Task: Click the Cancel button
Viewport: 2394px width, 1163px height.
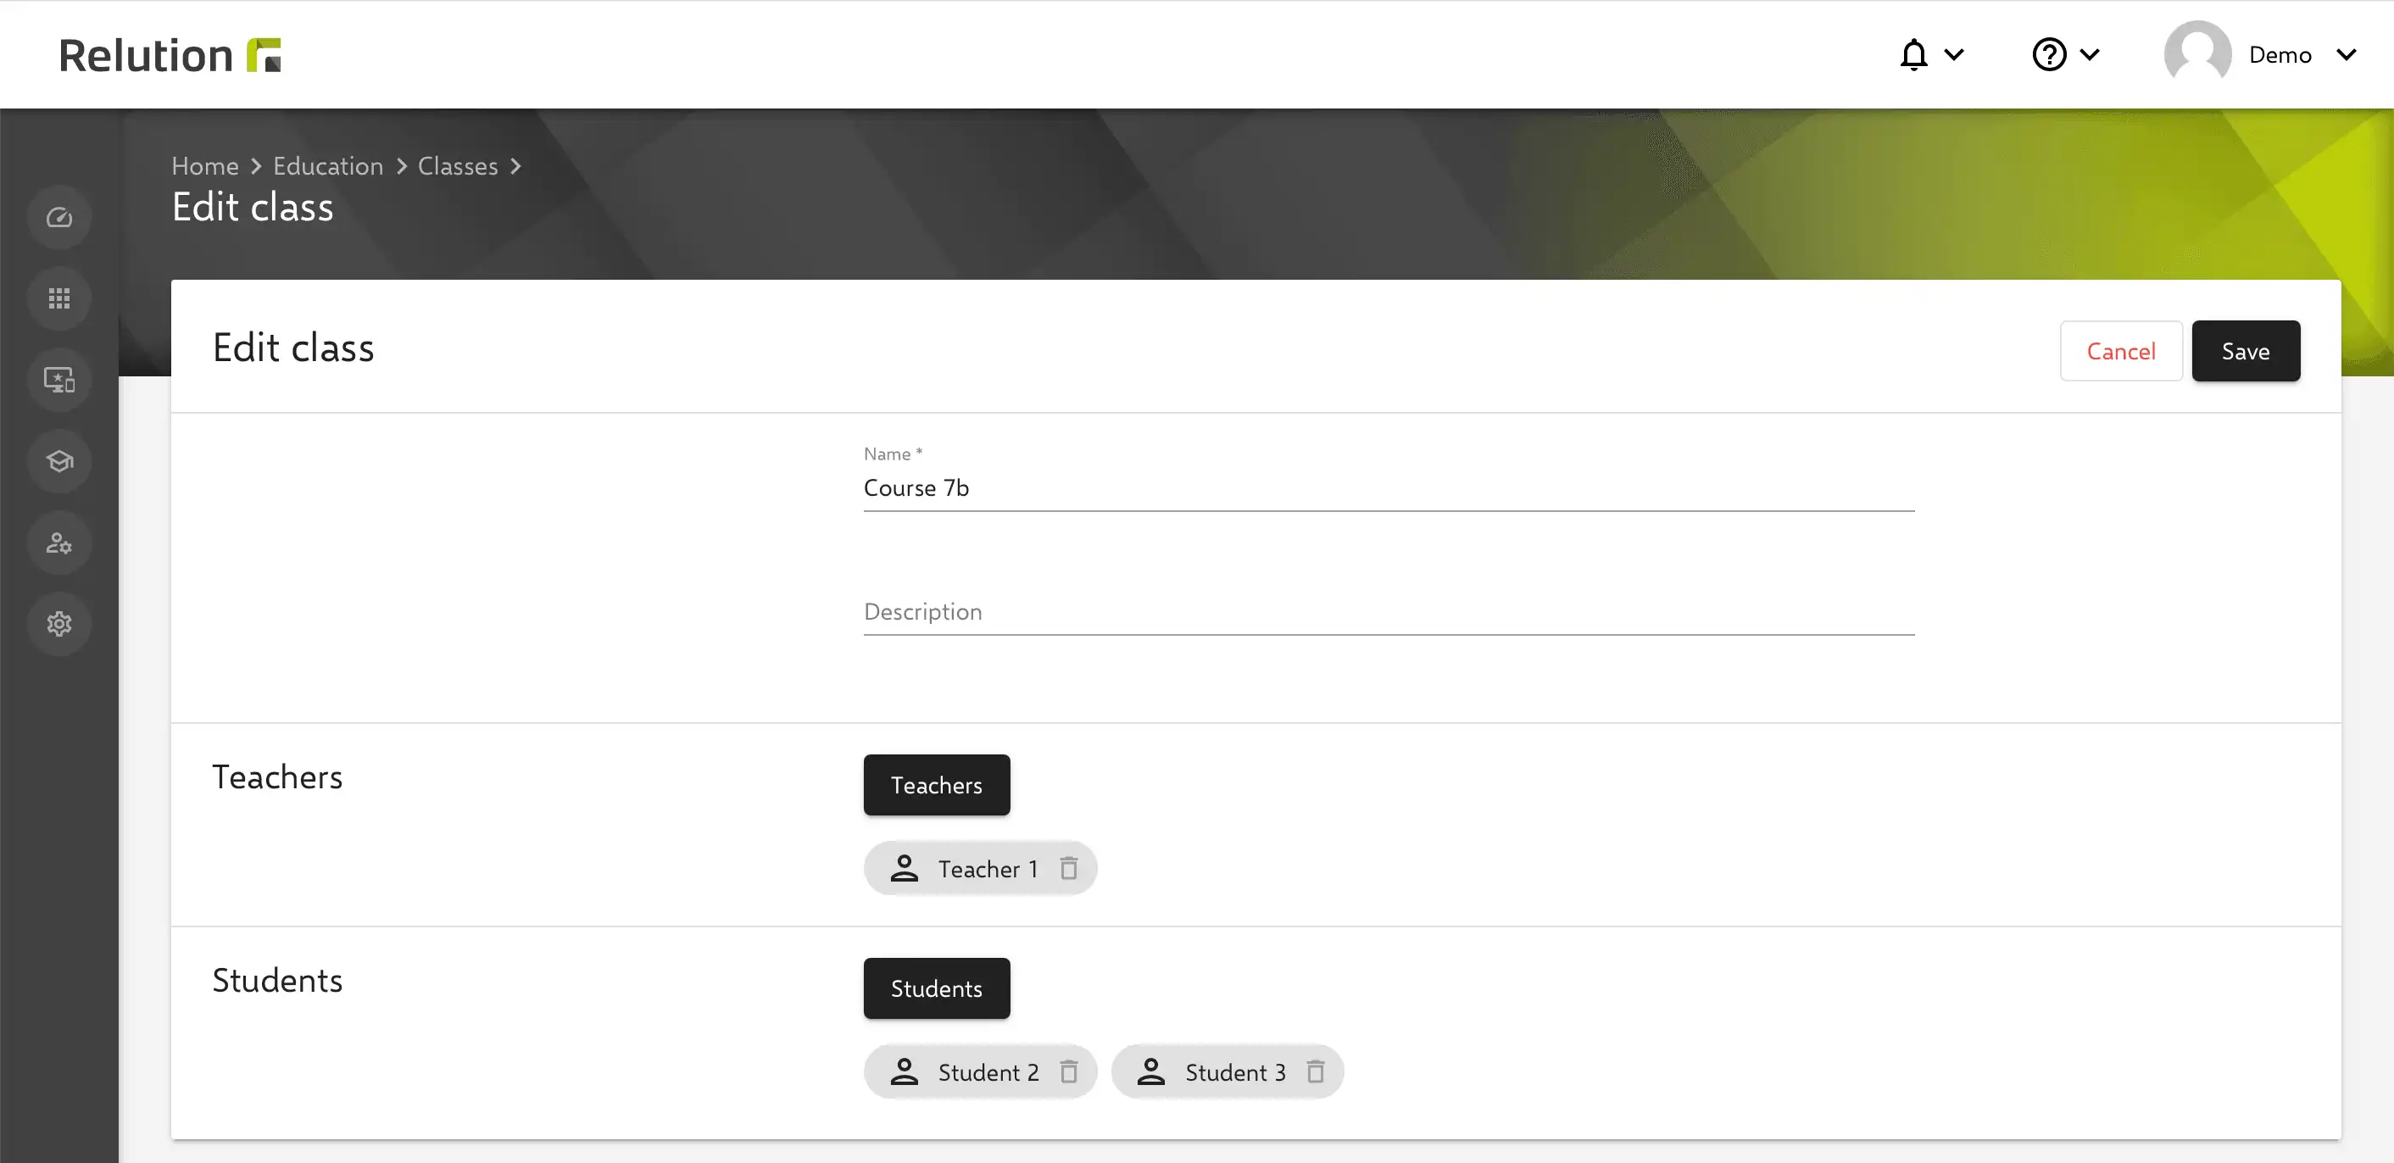Action: coord(2121,351)
